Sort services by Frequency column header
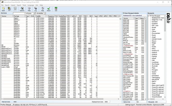Image resolution: width=172 pixels, height=106 pixels. tap(50, 16)
